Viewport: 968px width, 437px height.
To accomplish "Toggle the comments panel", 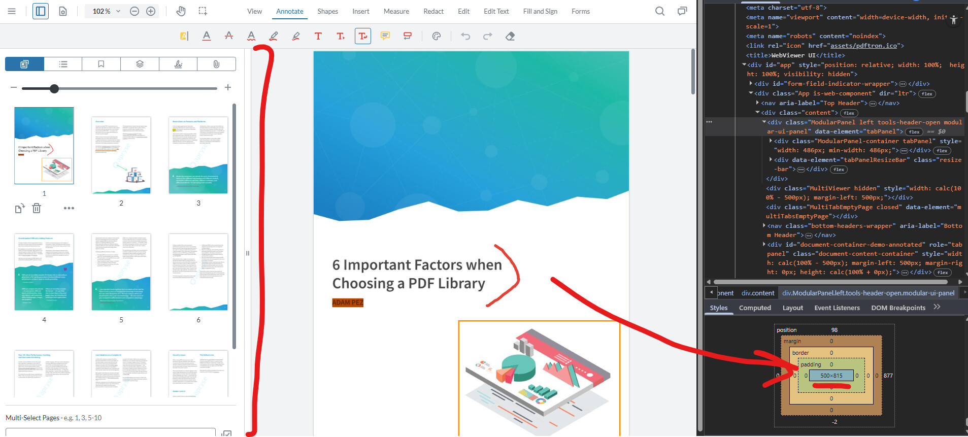I will [682, 11].
